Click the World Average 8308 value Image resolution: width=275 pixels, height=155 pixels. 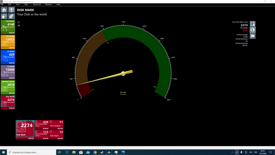click(245, 37)
